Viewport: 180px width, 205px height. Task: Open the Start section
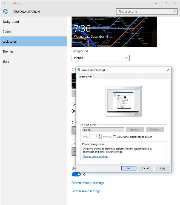coord(33,61)
